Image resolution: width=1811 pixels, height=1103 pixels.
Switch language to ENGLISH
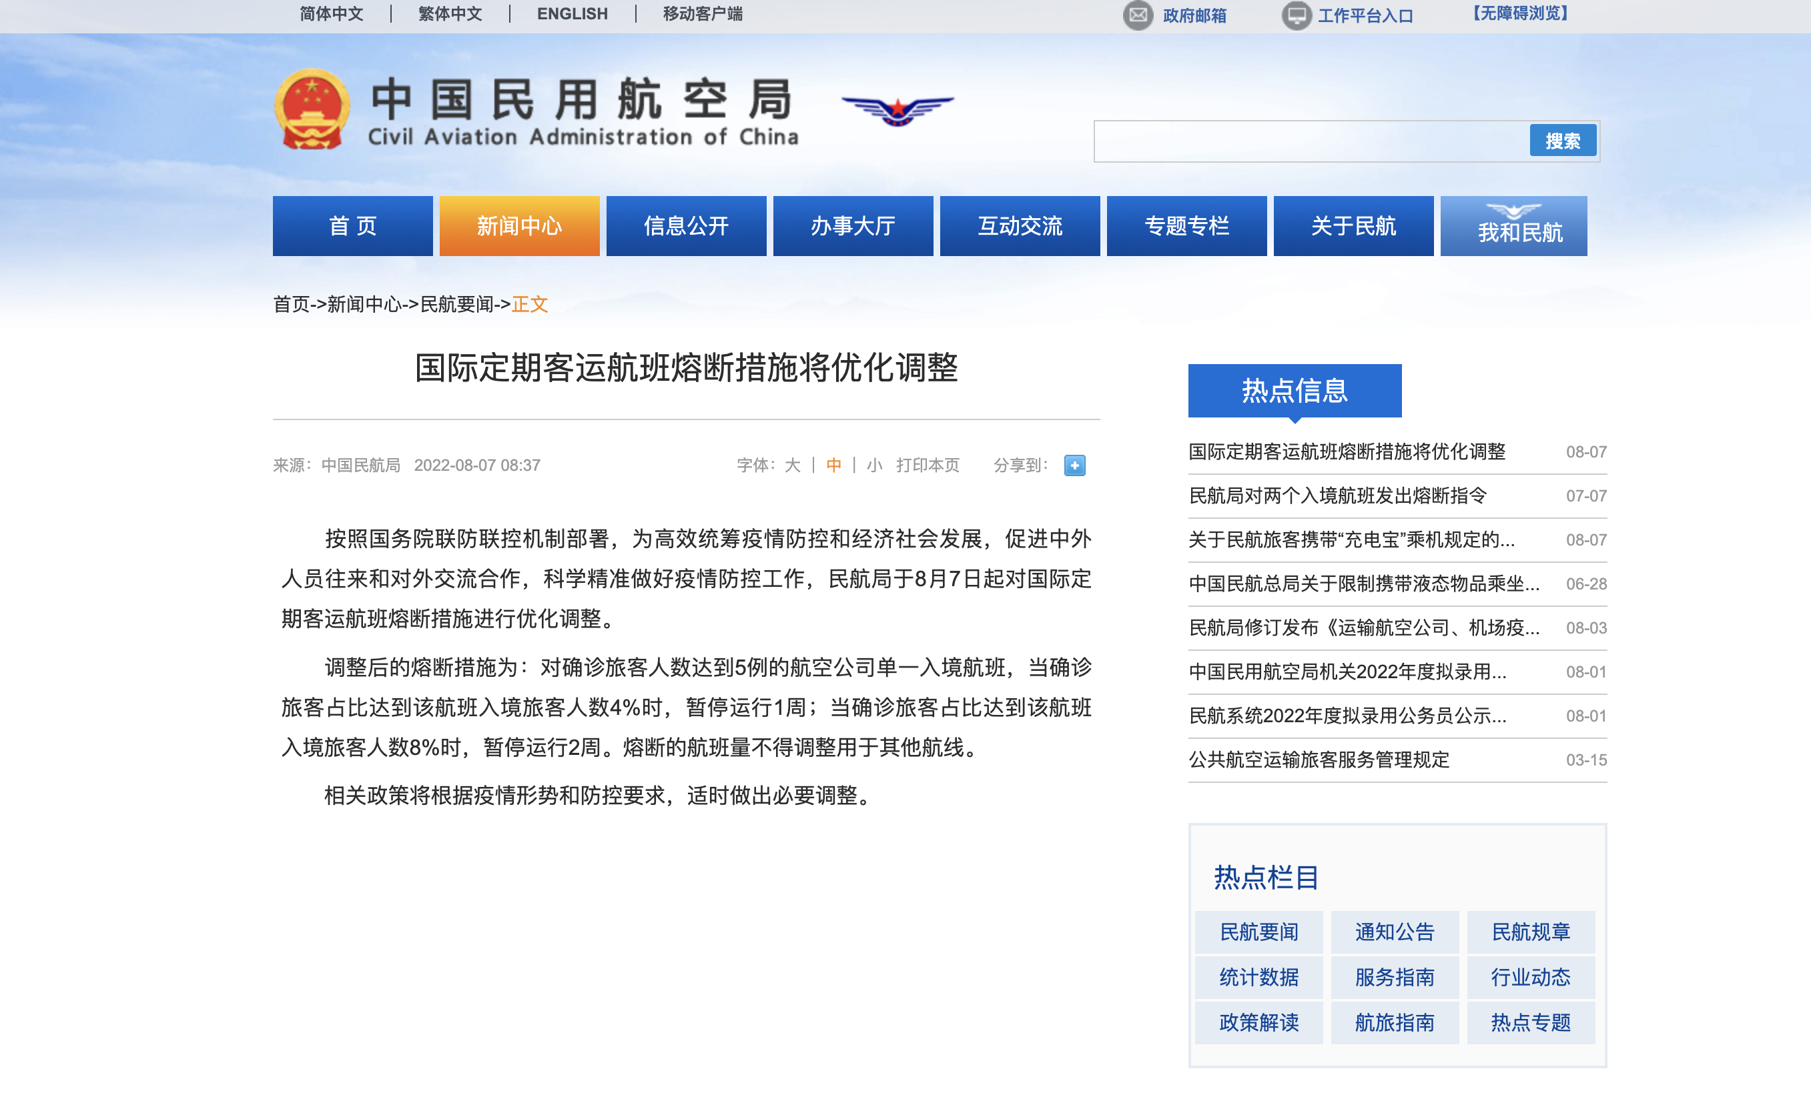572,14
